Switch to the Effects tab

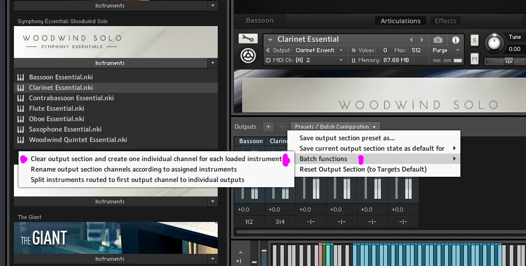[x=445, y=21]
